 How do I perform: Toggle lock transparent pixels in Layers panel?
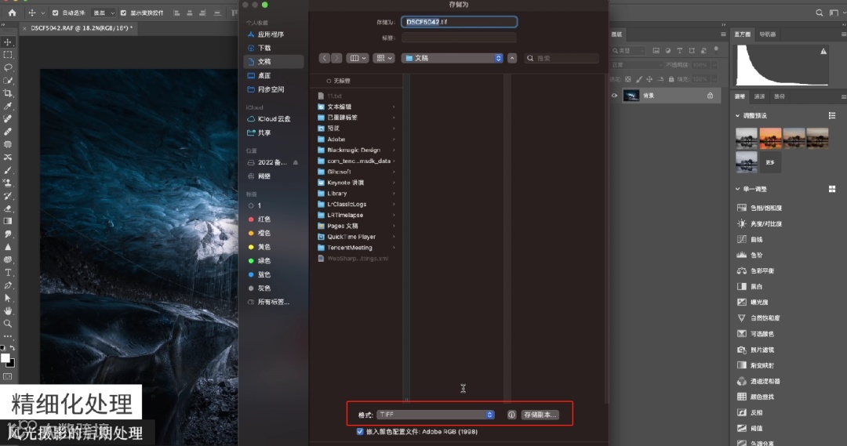[627, 79]
